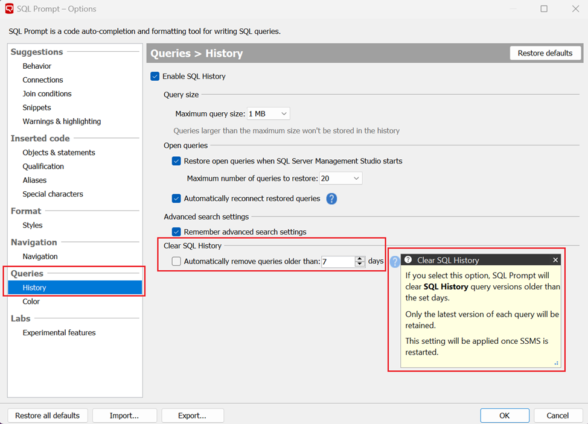Click Restore defaults button
This screenshot has height=424, width=588.
coord(545,53)
